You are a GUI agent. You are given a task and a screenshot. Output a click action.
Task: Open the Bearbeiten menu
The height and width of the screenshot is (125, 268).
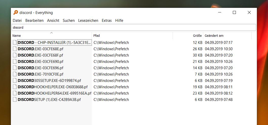tap(34, 21)
